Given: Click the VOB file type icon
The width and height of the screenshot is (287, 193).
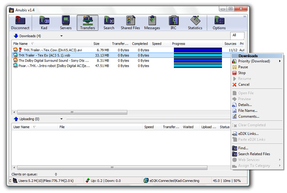Looking at the screenshot, I should point(15,55).
